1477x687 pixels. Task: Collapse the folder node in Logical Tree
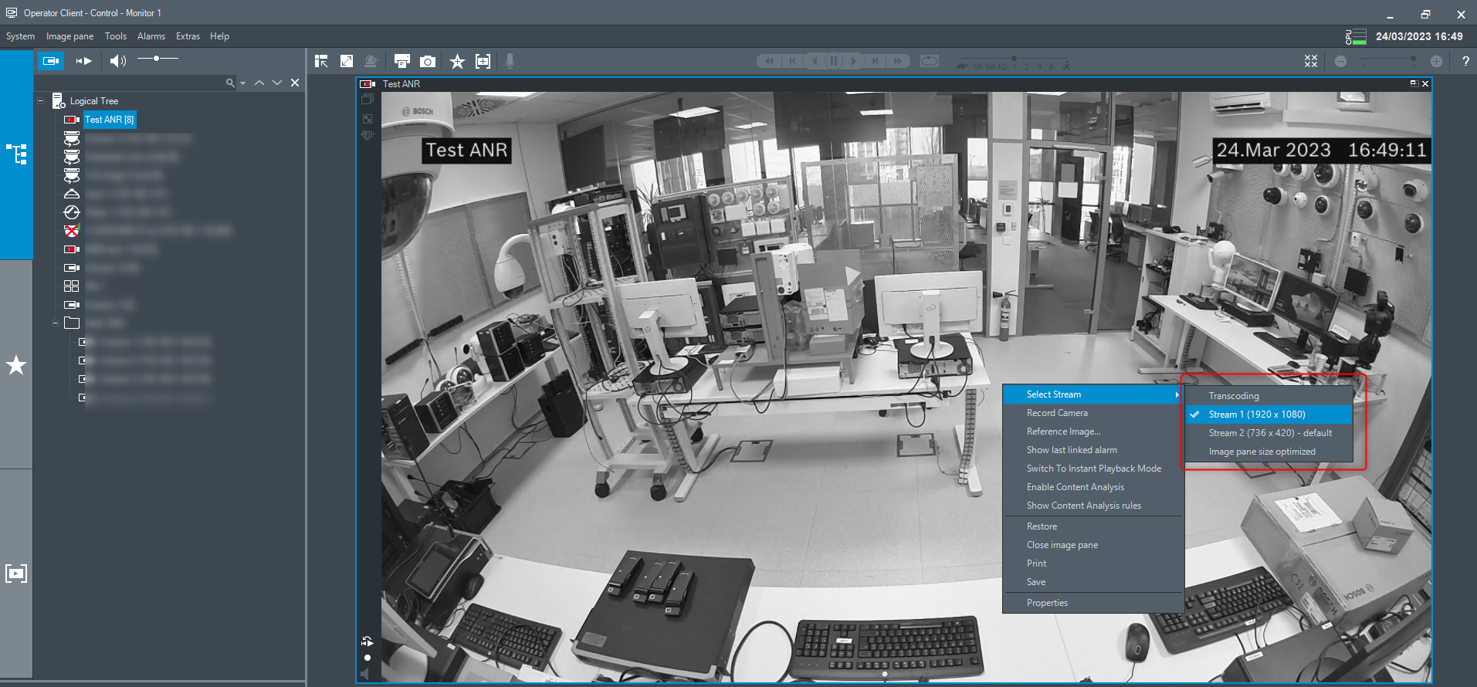tap(55, 323)
